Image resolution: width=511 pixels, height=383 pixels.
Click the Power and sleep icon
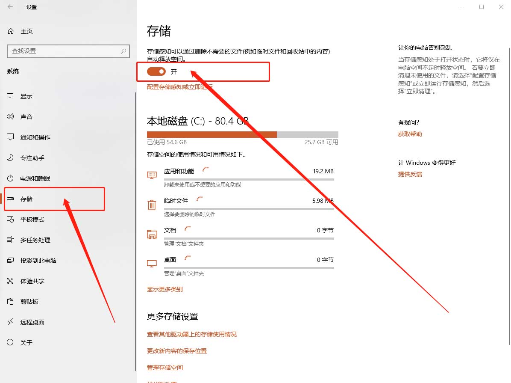tap(11, 178)
